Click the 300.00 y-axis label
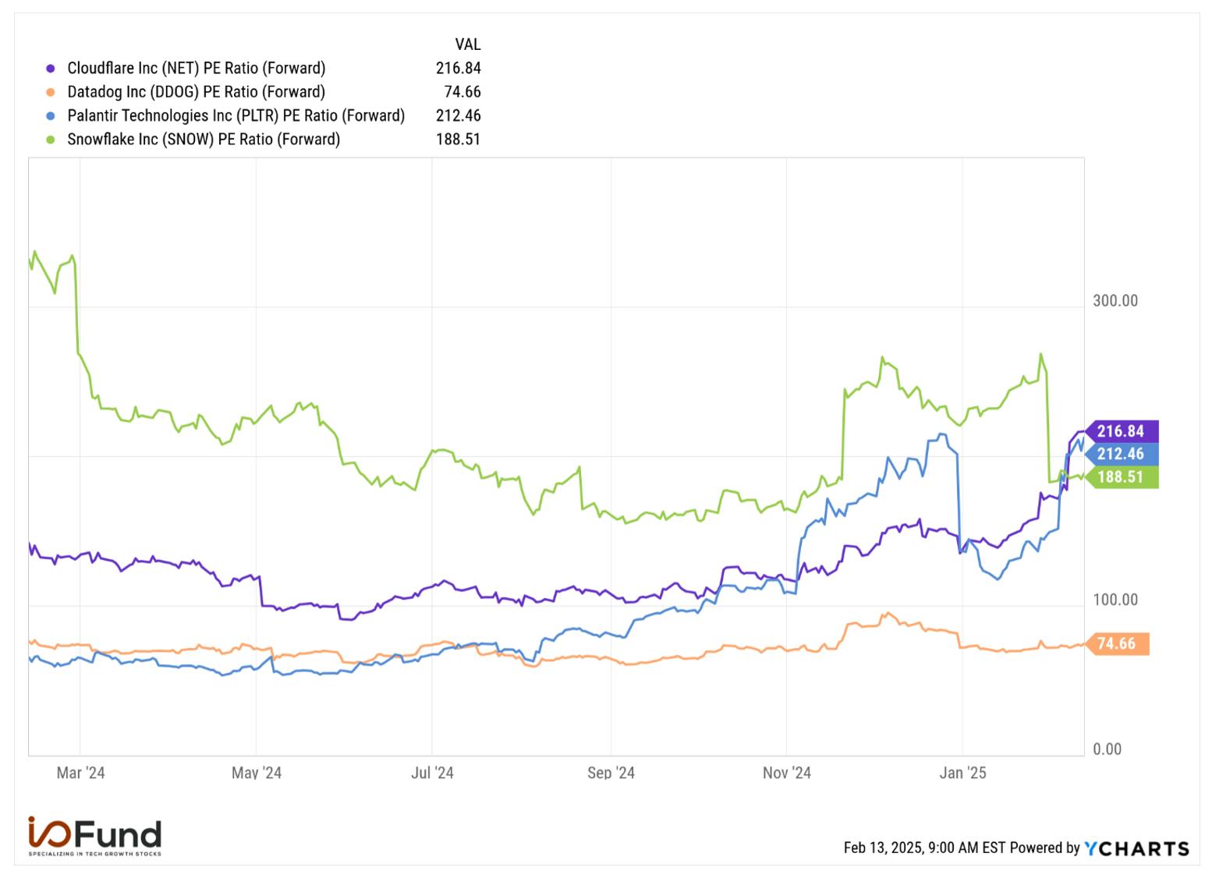The width and height of the screenshot is (1212, 878). pos(1115,301)
